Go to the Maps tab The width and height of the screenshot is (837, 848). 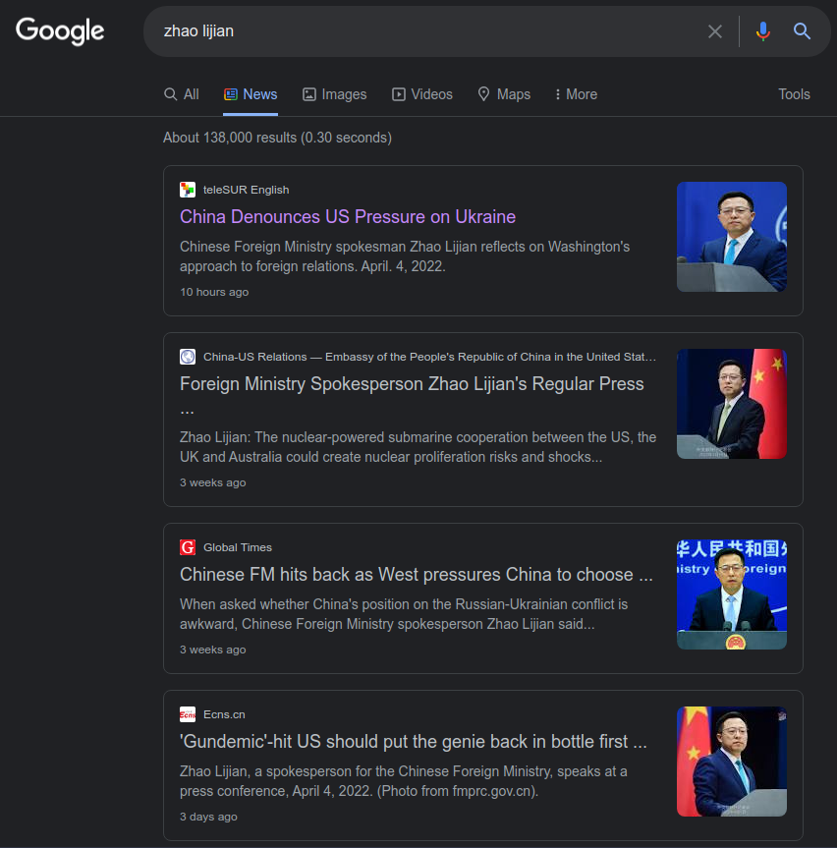click(504, 94)
